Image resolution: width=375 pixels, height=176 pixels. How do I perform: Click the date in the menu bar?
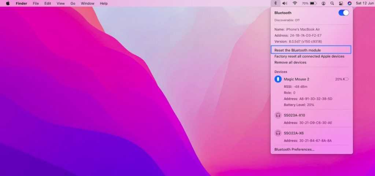tap(364, 3)
